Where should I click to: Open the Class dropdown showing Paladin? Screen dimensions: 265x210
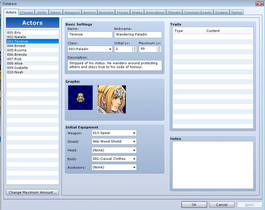(x=90, y=49)
